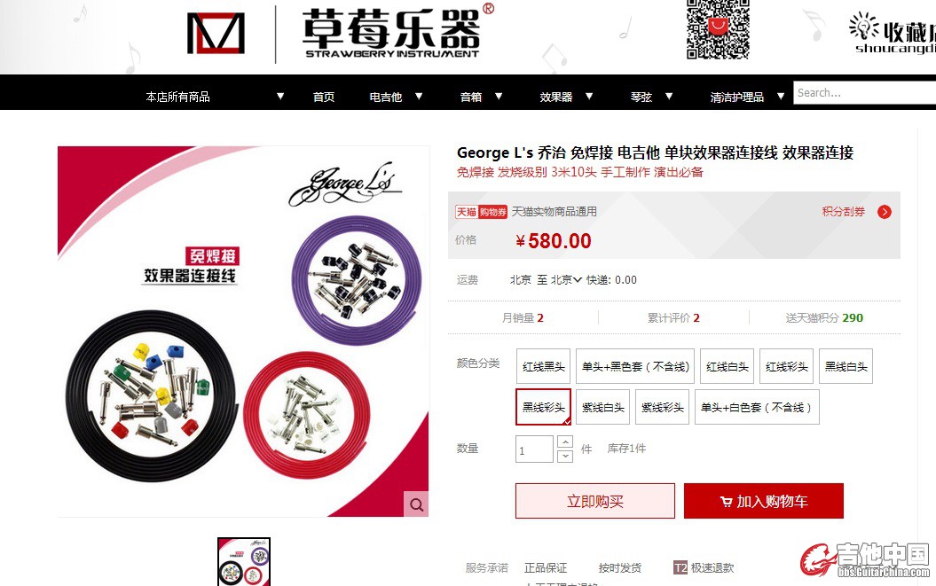This screenshot has width=936, height=586.
Task: Open the 效果器 navigation menu
Action: 555,97
